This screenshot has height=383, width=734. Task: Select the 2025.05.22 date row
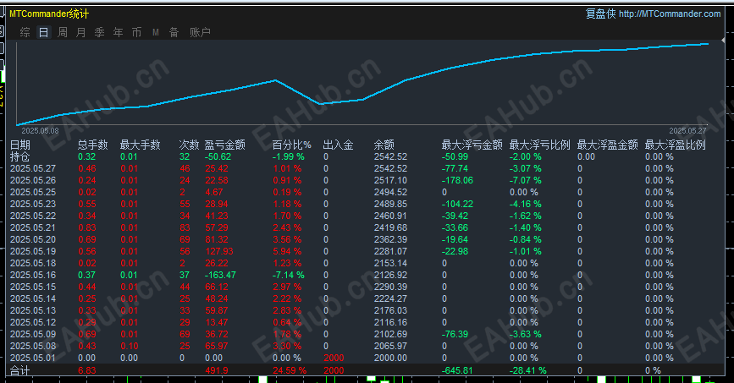click(33, 216)
